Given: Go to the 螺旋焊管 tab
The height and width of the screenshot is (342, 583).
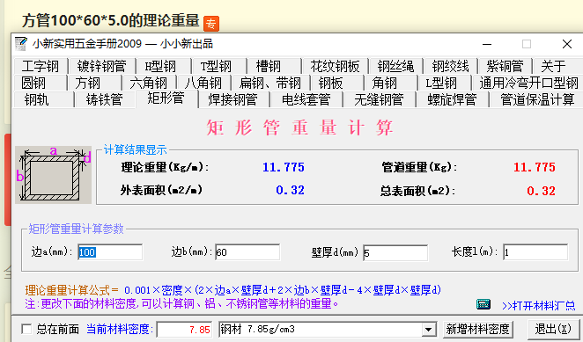Looking at the screenshot, I should [x=452, y=99].
